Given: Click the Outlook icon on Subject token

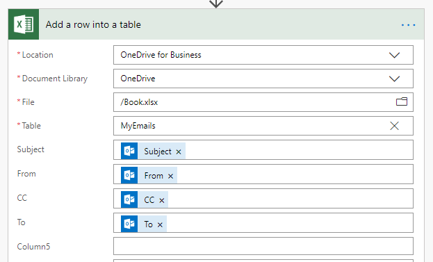Looking at the screenshot, I should coord(129,151).
